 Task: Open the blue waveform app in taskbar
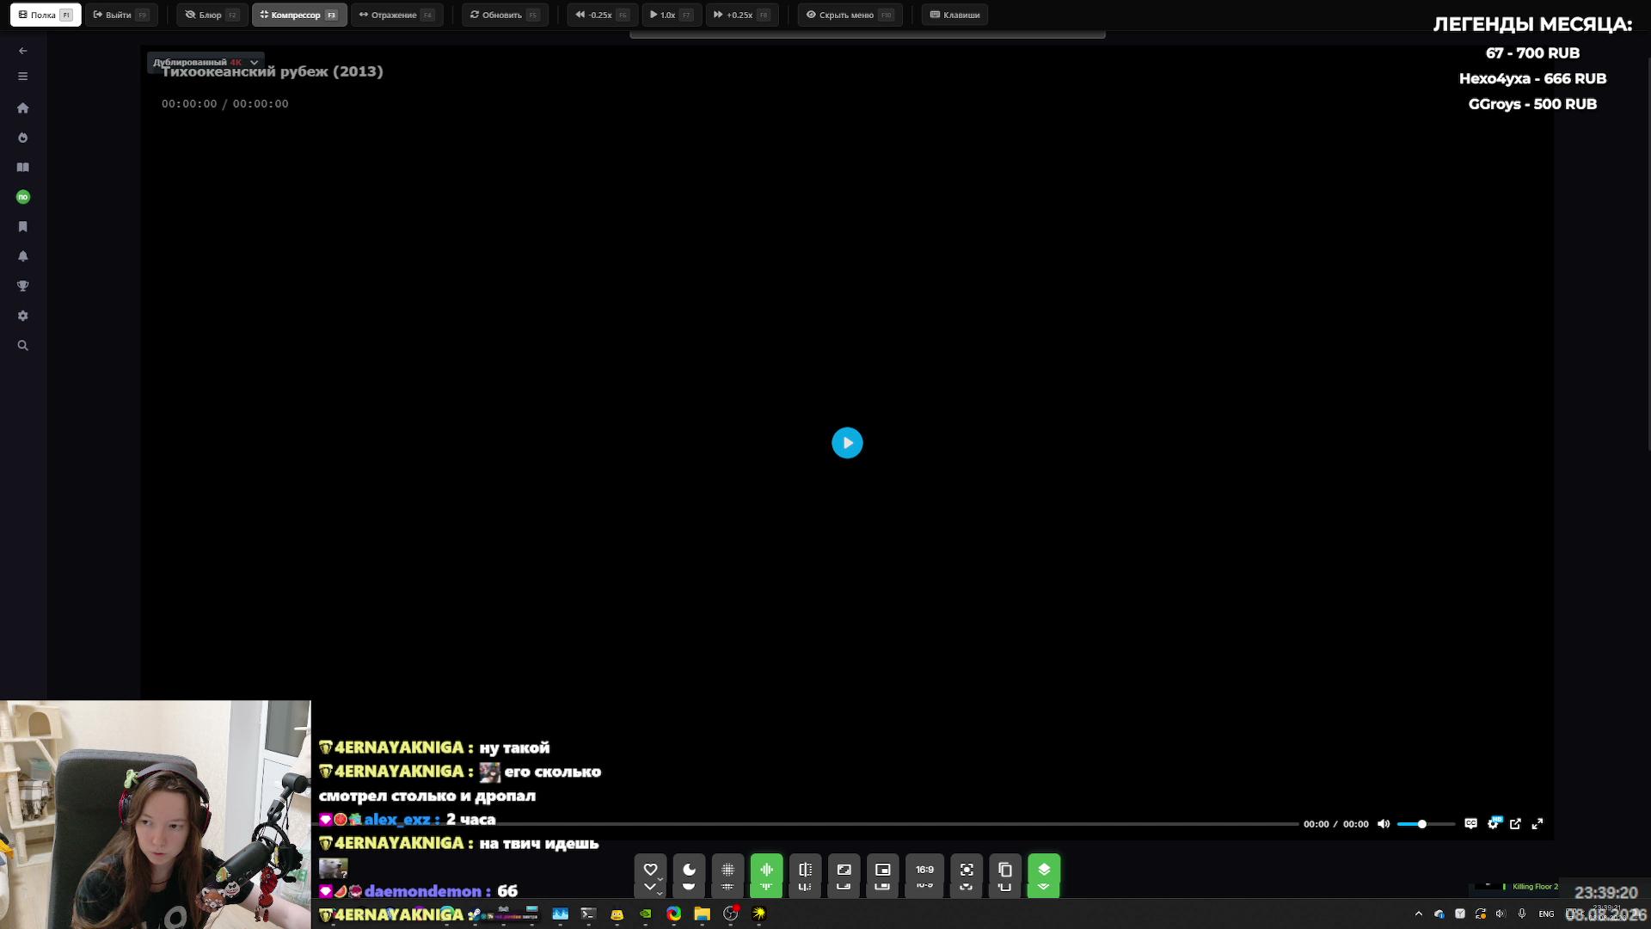pos(561,914)
